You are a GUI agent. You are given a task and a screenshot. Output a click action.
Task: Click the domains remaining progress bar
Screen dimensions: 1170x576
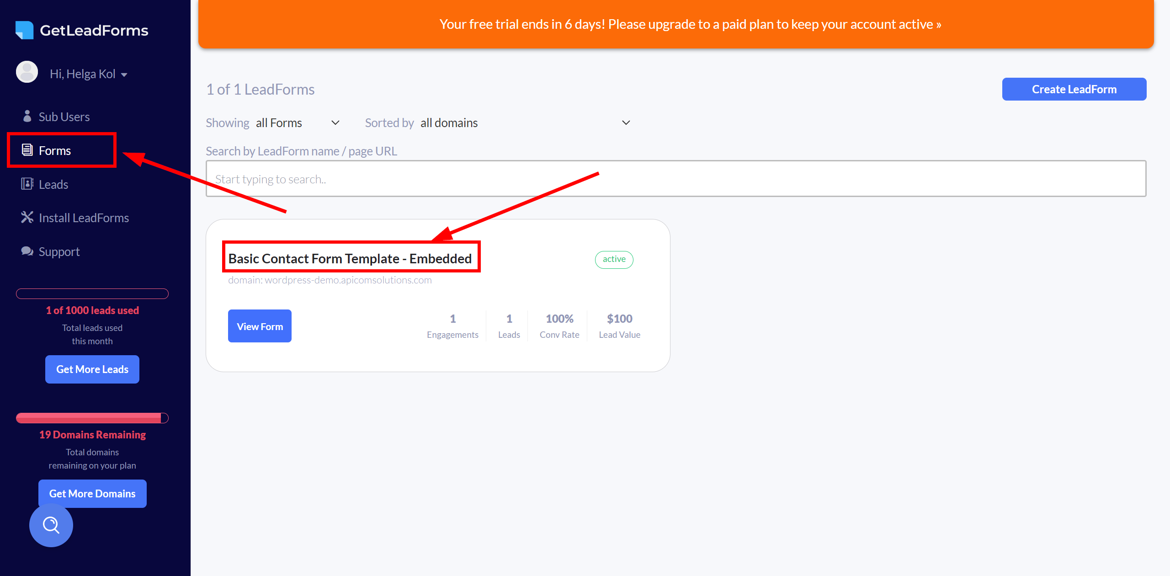pos(92,418)
